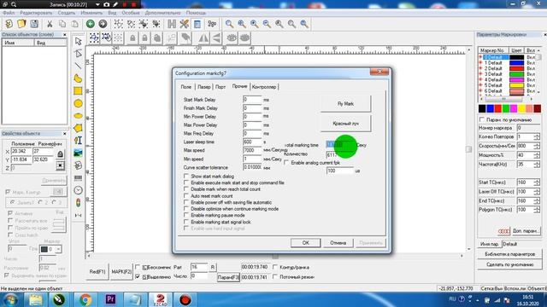Open the Файл menu

[9, 13]
